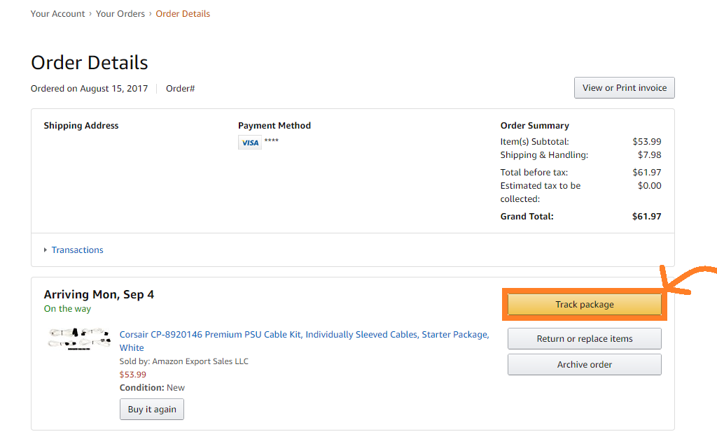Screen dimensions: 717x448
Task: Click the Track package button
Action: pos(585,304)
